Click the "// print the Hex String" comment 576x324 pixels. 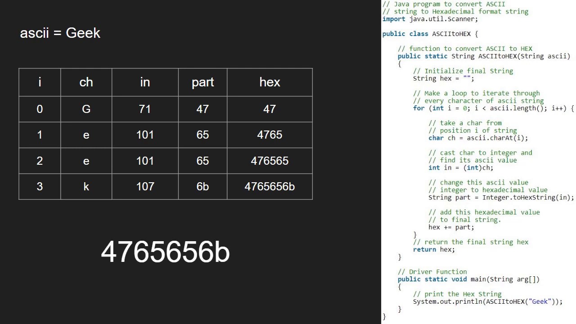(x=457, y=294)
